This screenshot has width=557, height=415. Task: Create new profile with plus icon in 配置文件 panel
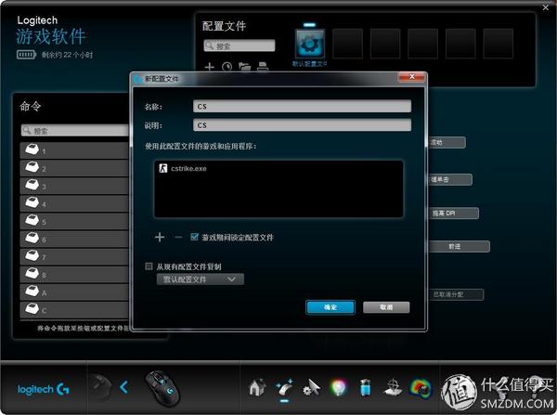210,67
